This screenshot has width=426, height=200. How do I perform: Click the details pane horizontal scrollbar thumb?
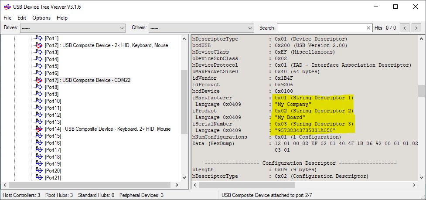[247, 185]
